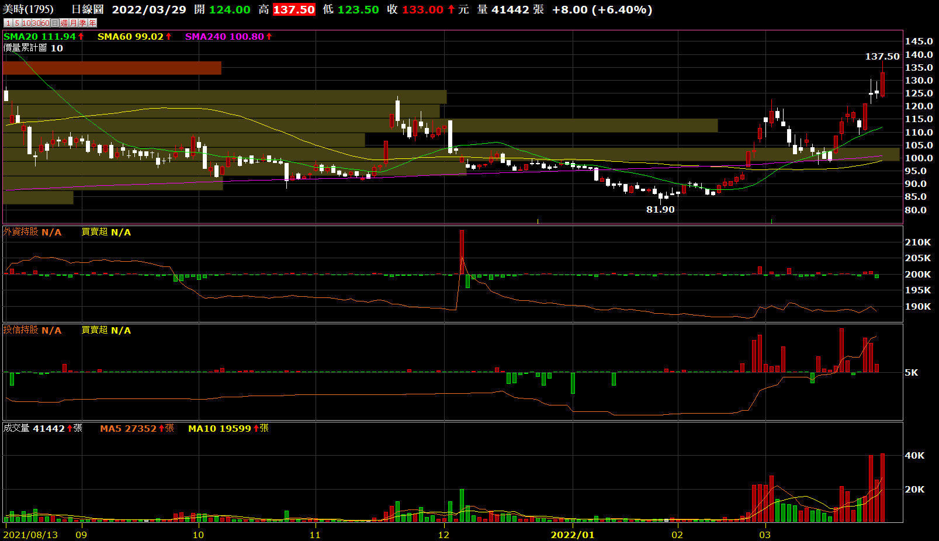The width and height of the screenshot is (939, 541).
Task: Switch chart to 1-minute period
Action: (8, 23)
